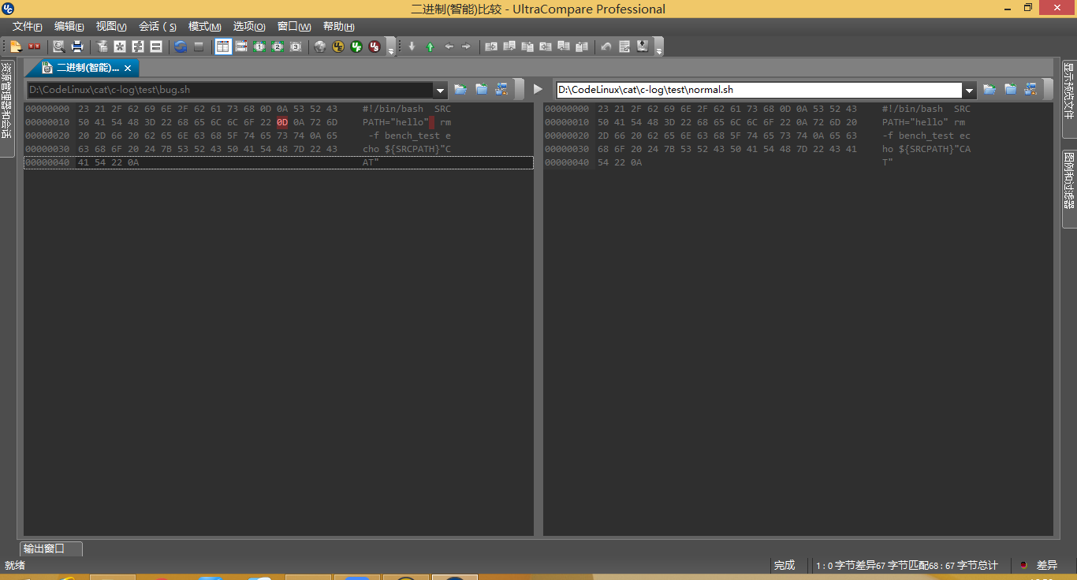Select pane 2 frame icon

278,46
